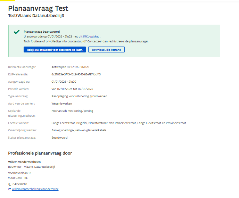Click 'Bouwheer - Vlaams Datanutsbedrijf' line
The width and height of the screenshot is (239, 198).
32,167
